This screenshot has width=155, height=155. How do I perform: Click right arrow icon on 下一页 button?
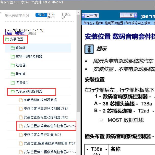tap(136, 15)
